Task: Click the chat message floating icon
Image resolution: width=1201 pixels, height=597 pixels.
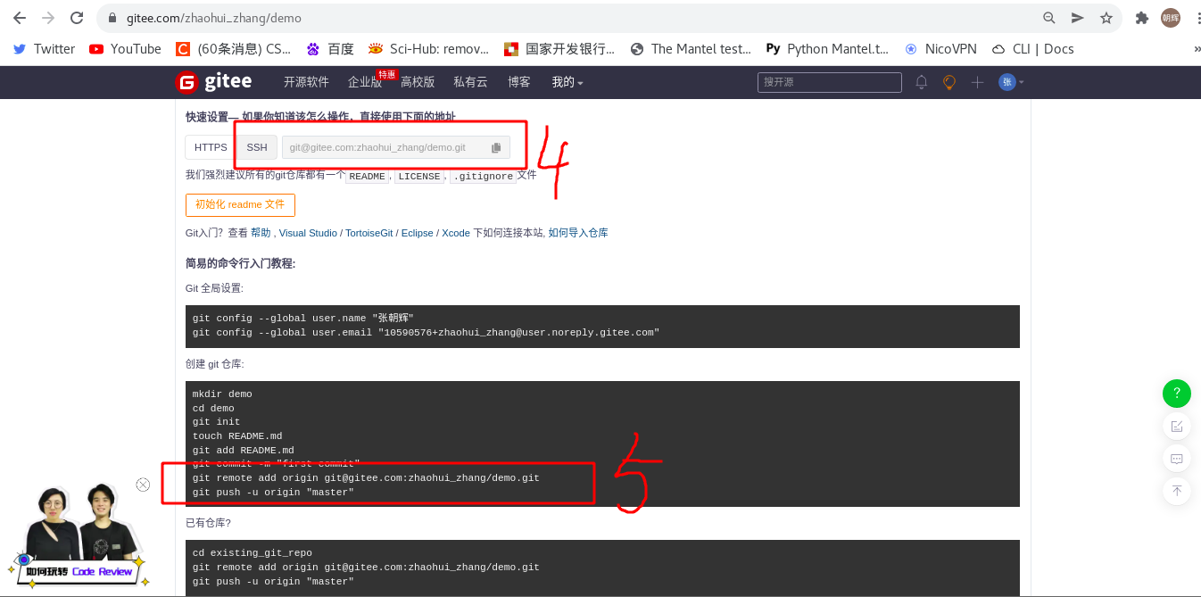Action: [x=1177, y=459]
